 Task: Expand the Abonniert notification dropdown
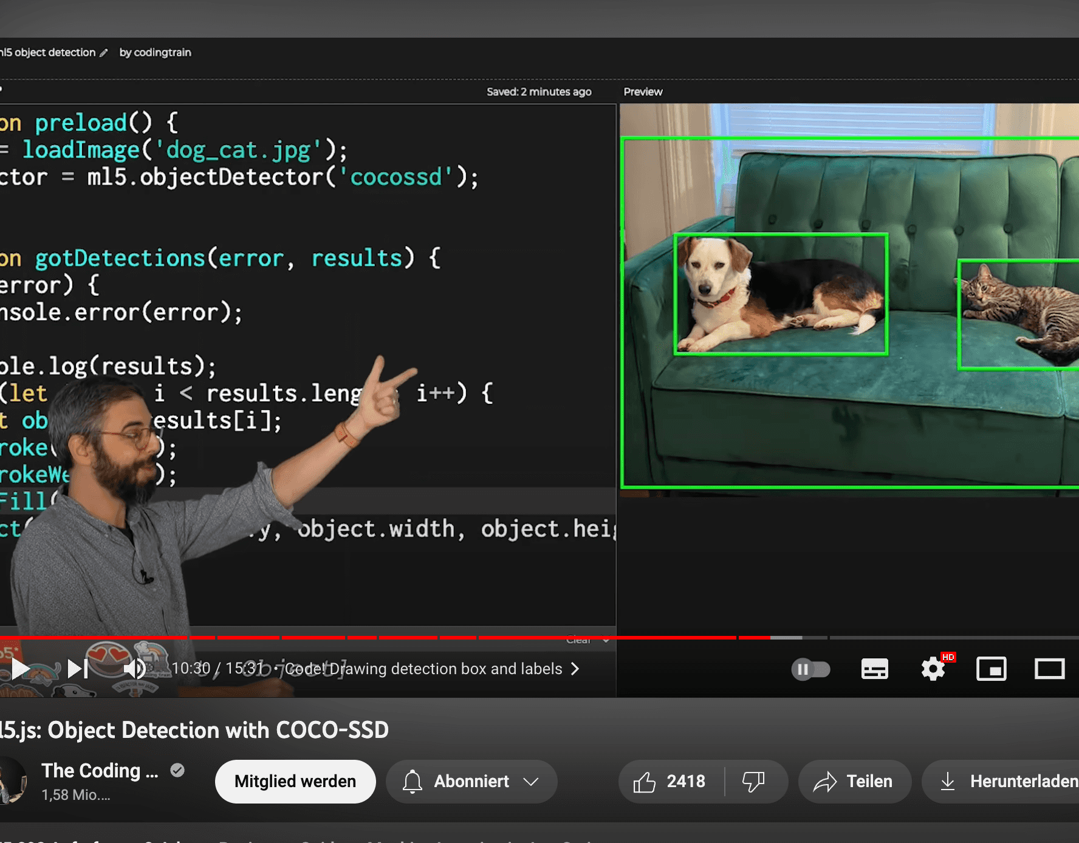(531, 782)
